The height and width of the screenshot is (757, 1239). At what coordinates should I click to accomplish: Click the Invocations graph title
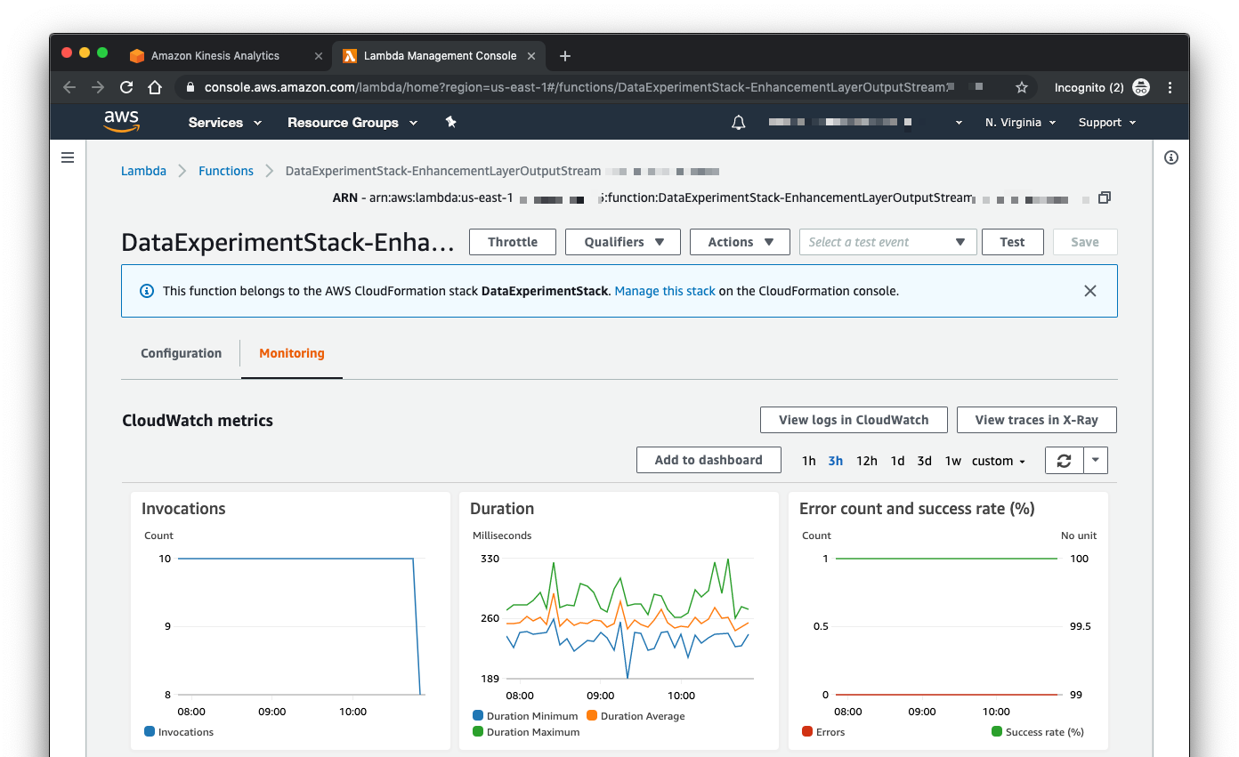pos(183,509)
